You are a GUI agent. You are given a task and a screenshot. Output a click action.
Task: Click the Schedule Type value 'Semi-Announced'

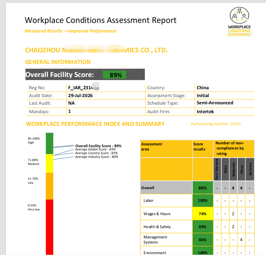tap(215, 103)
